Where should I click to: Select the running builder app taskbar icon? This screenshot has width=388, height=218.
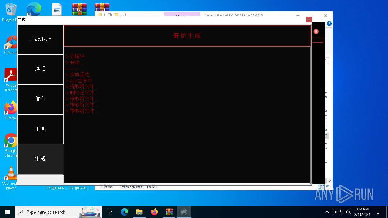tap(184, 212)
